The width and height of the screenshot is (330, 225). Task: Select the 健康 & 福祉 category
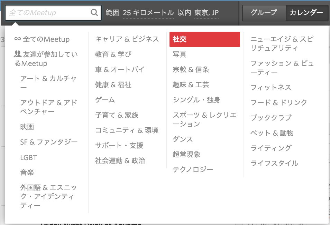(113, 85)
